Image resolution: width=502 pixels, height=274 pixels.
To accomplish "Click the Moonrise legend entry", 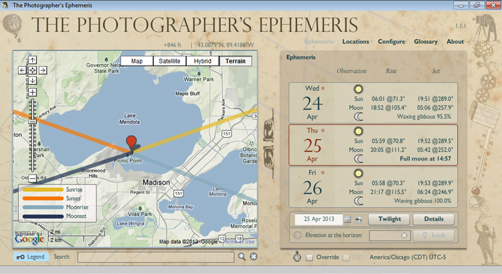I will (55, 207).
